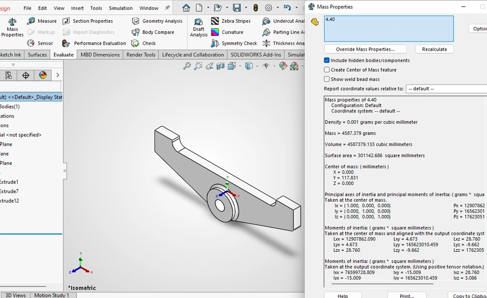Click the Open file icon
The image size is (487, 298).
click(x=218, y=8)
